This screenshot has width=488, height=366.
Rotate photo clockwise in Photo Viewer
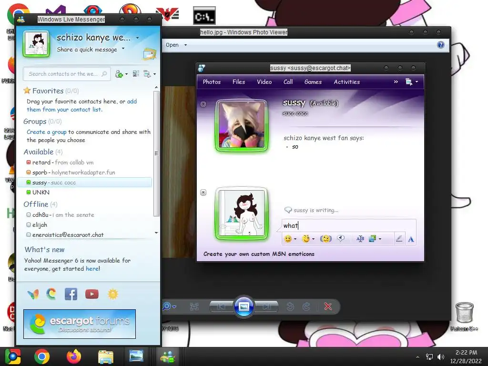(306, 307)
